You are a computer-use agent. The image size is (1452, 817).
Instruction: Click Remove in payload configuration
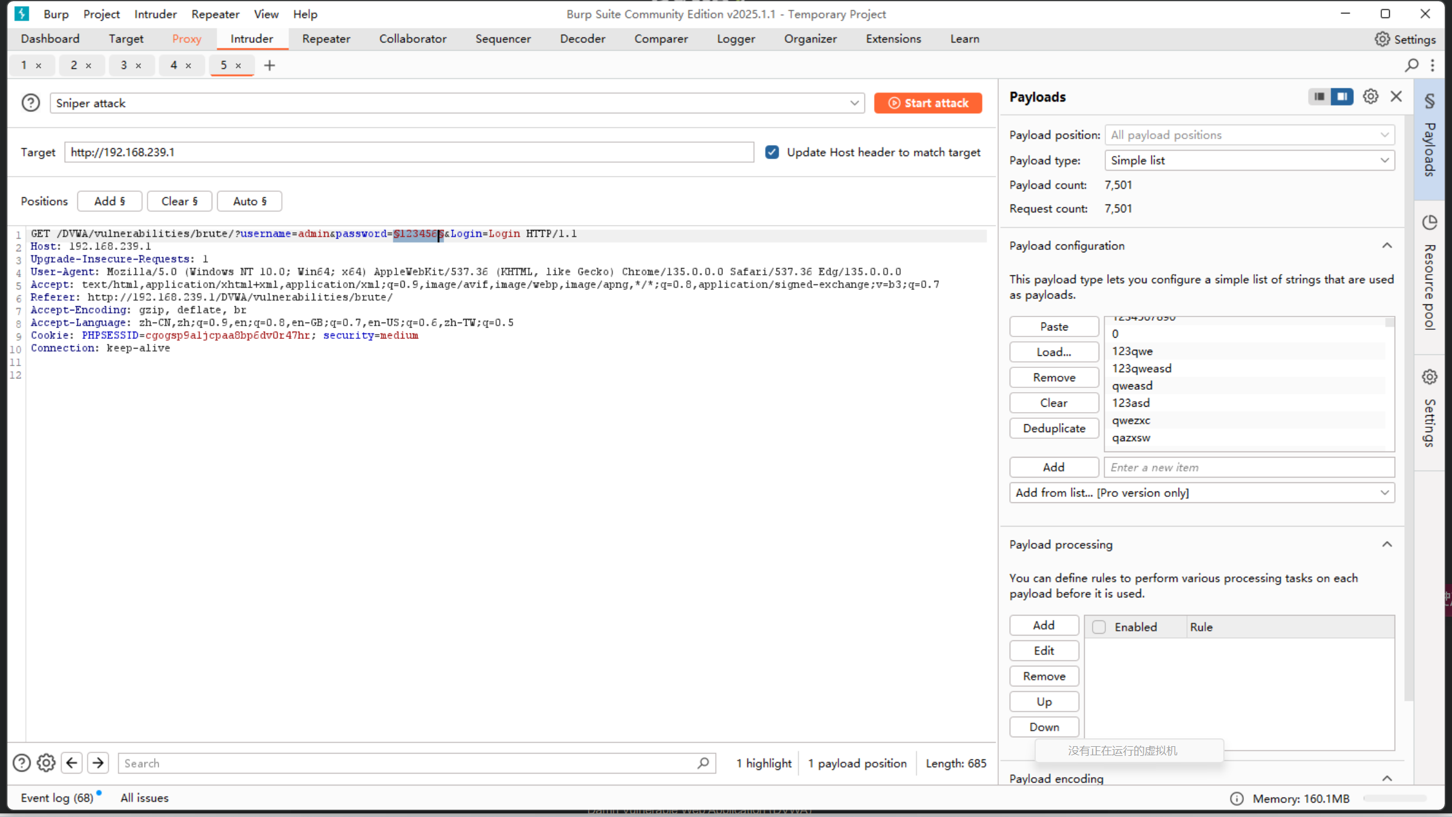[x=1054, y=377]
